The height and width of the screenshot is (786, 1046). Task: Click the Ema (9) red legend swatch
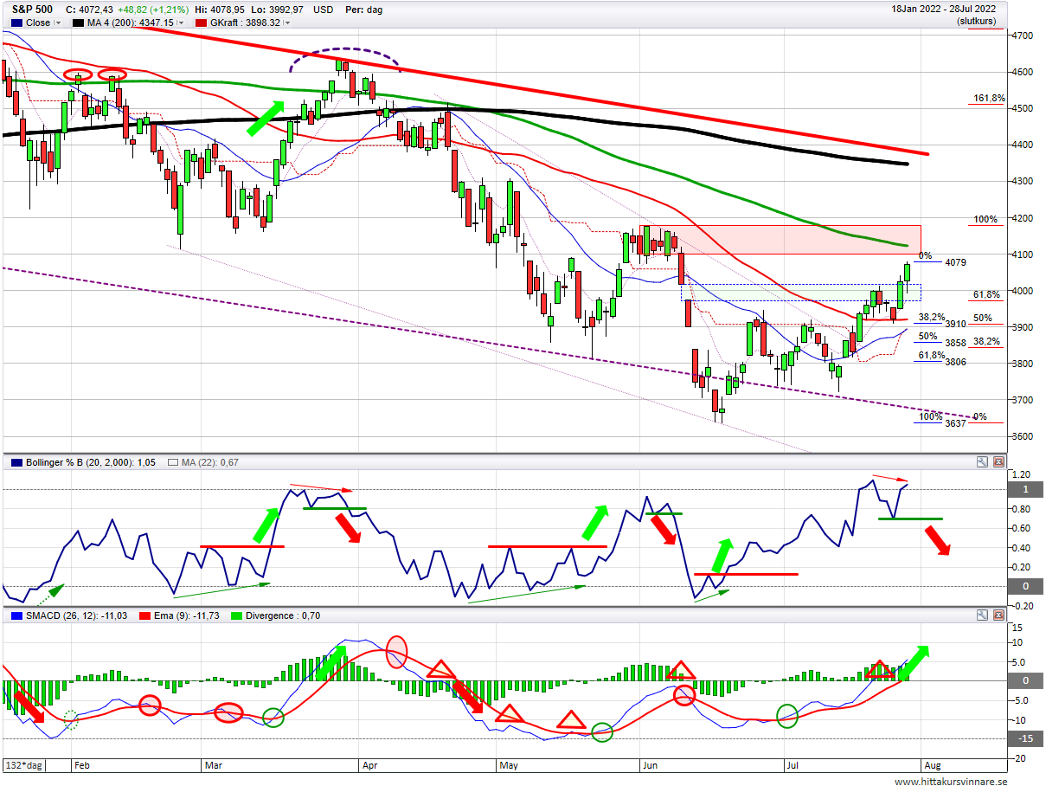(x=143, y=615)
